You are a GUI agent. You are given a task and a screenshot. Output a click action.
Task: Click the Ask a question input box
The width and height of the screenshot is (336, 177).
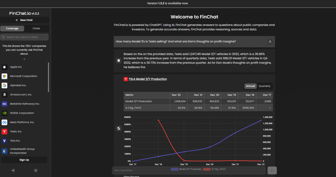coord(189,170)
